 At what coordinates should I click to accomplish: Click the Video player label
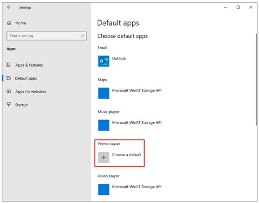pyautogui.click(x=108, y=176)
